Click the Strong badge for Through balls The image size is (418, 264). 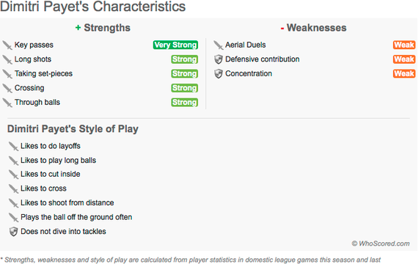[x=185, y=103]
